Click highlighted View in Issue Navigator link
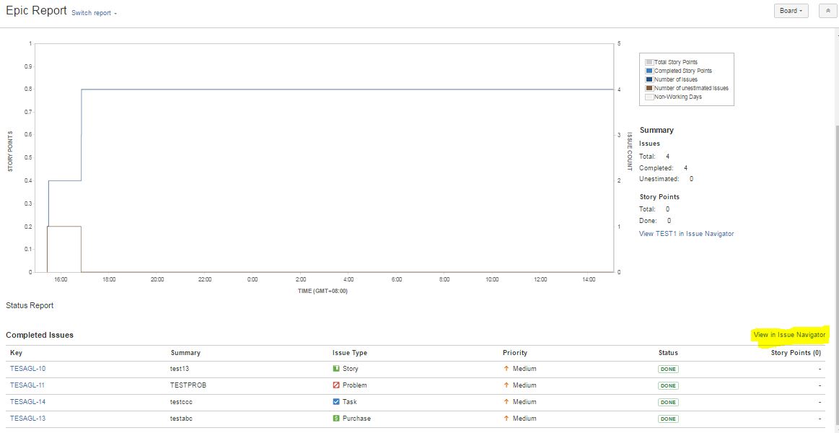Image resolution: width=839 pixels, height=433 pixels. coord(789,335)
